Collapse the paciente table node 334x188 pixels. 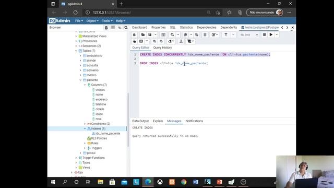[x=80, y=80]
